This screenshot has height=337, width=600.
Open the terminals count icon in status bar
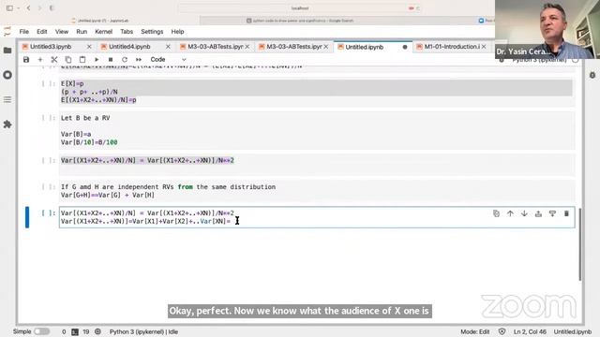click(75, 331)
